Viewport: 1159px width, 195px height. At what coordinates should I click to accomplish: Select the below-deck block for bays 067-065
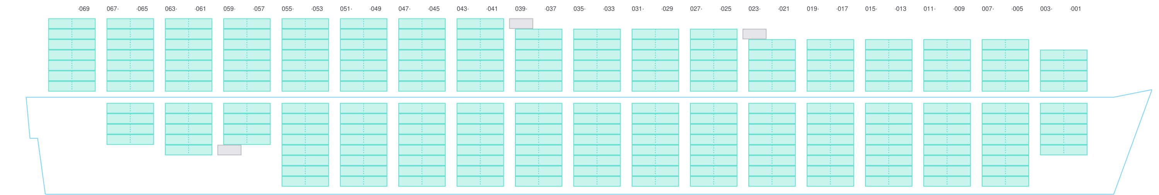pos(130,124)
